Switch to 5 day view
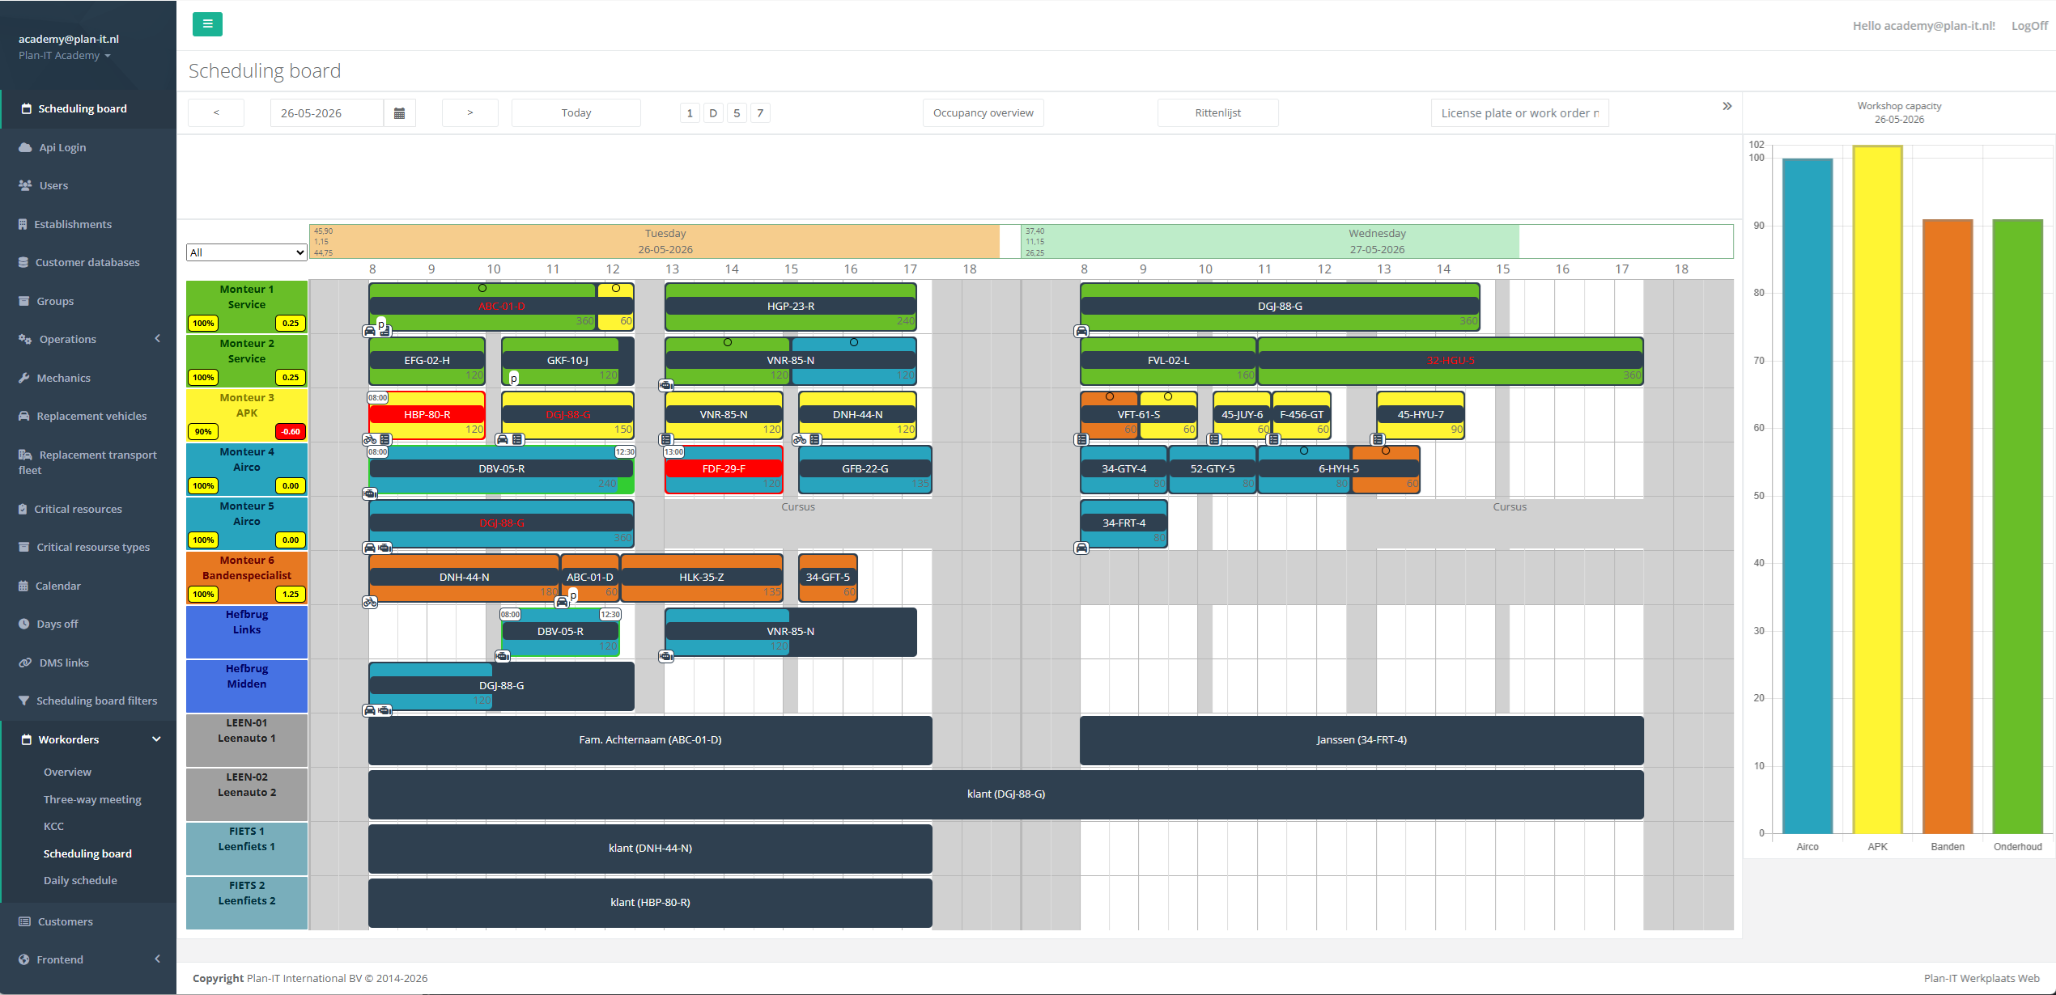This screenshot has height=995, width=2056. pos(737,113)
